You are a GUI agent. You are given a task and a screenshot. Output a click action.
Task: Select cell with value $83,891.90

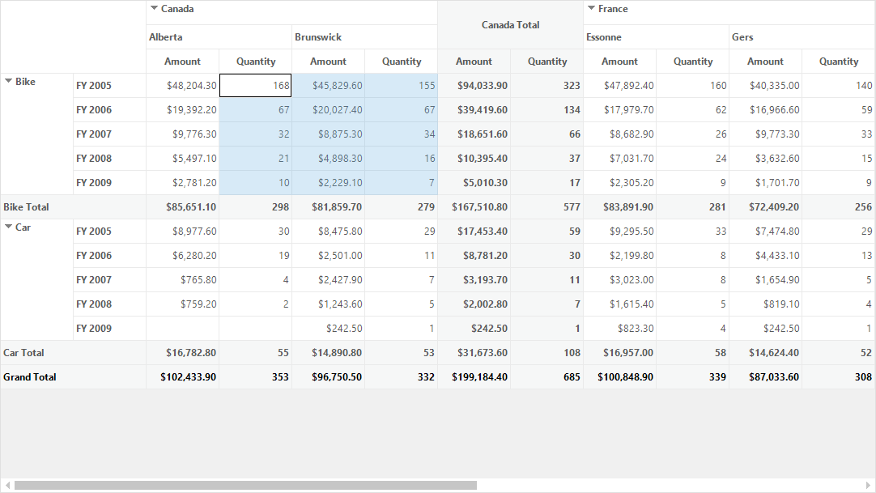pyautogui.click(x=620, y=206)
